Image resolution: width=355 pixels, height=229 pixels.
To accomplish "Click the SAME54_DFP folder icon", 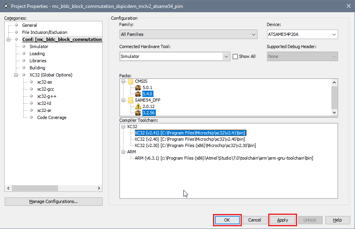I will tap(131, 100).
